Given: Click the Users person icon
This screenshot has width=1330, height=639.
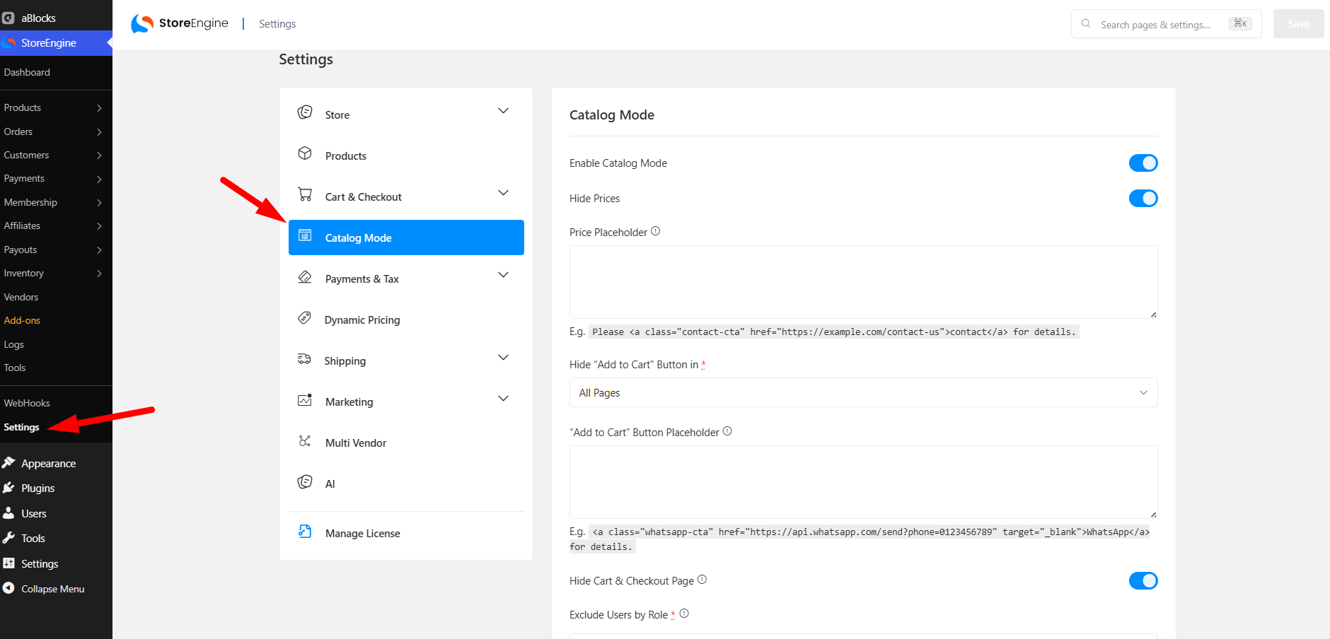Looking at the screenshot, I should 8,512.
